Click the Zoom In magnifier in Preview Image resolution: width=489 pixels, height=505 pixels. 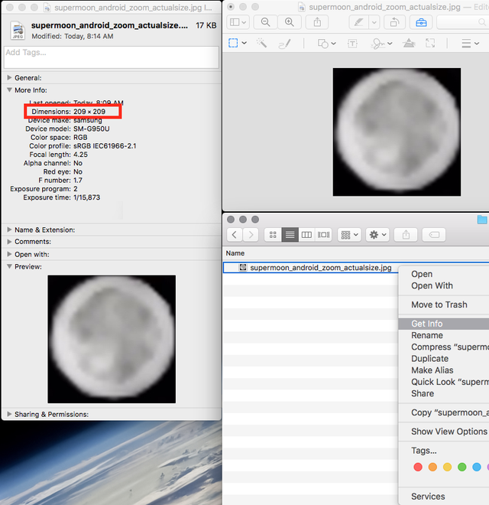pos(289,22)
